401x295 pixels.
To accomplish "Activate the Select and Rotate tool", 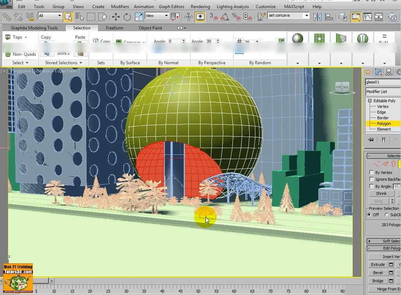I will [x=127, y=17].
